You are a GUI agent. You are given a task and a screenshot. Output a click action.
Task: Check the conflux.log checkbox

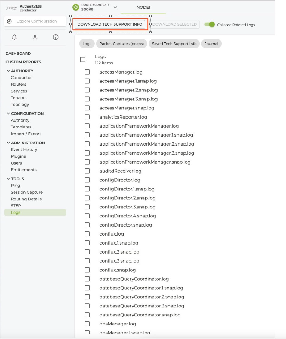pyautogui.click(x=87, y=234)
